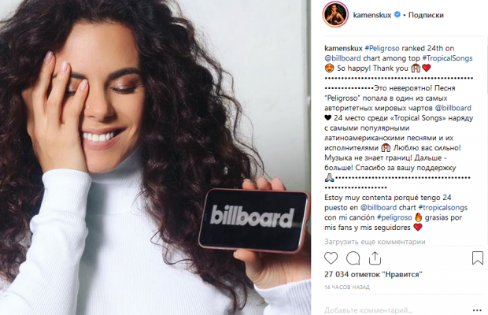View the 27 034 likes list
Screen dimensions: 488x315
[373, 274]
